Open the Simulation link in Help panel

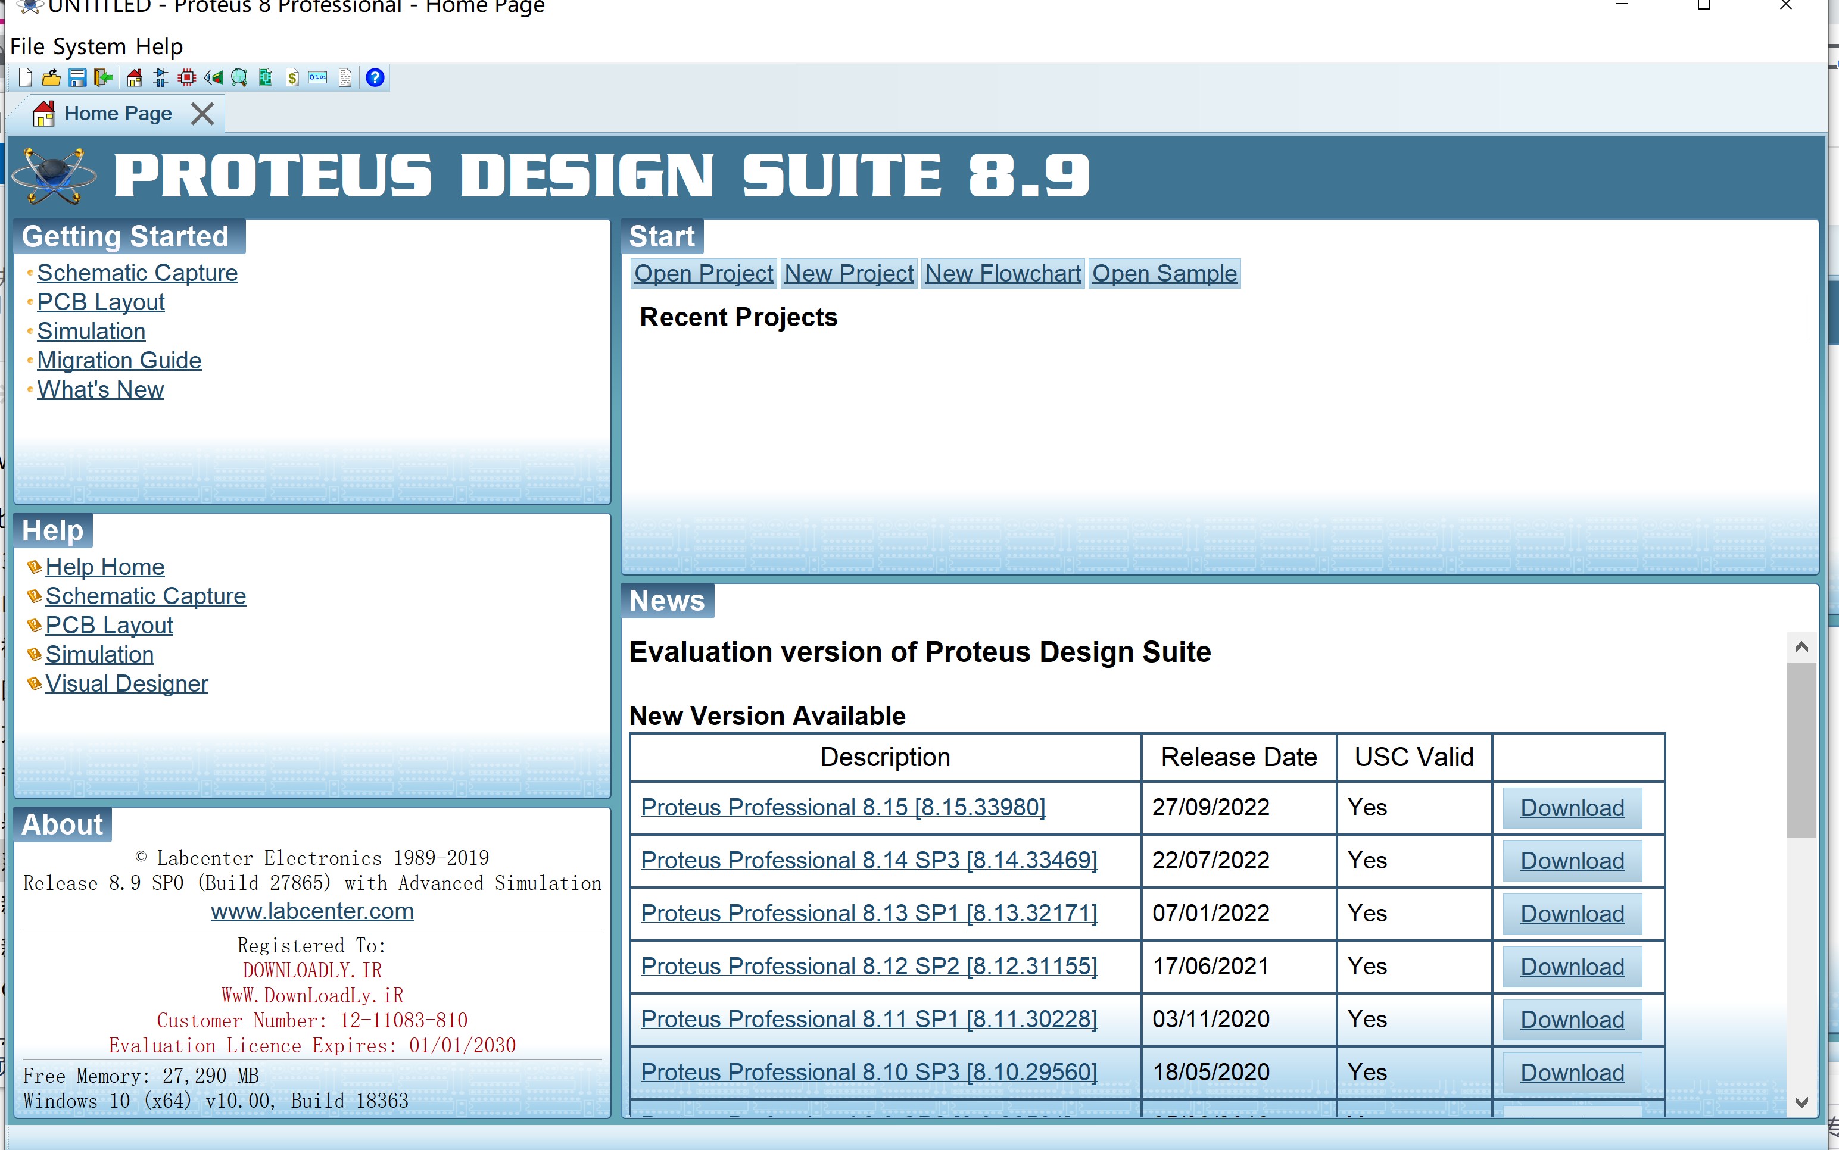[x=99, y=654]
